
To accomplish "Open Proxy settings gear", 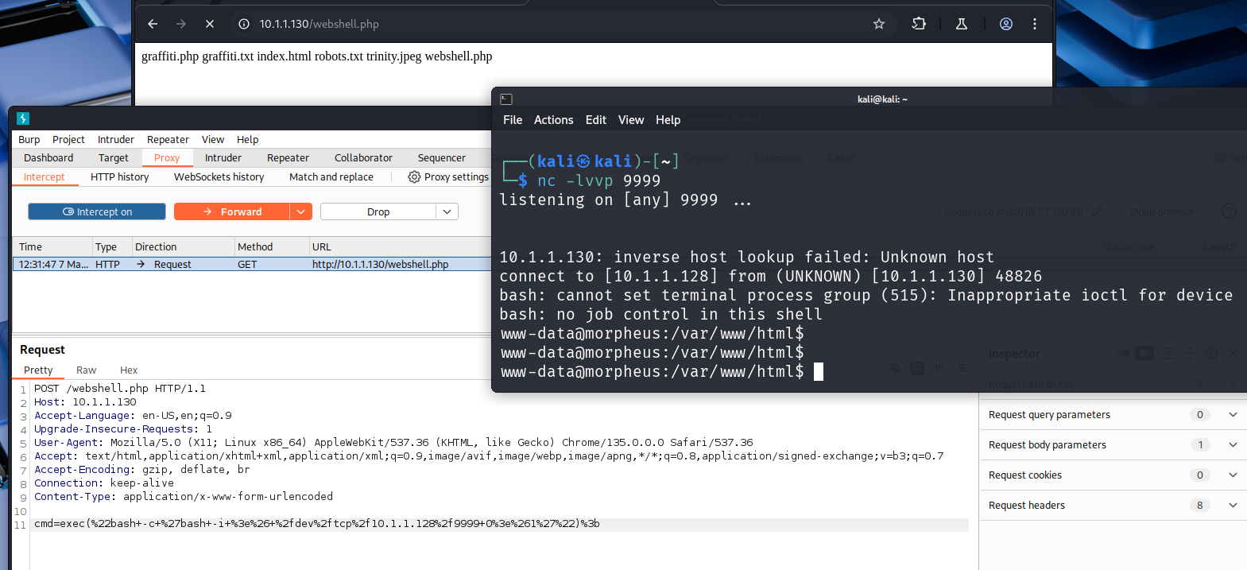I will tap(448, 176).
